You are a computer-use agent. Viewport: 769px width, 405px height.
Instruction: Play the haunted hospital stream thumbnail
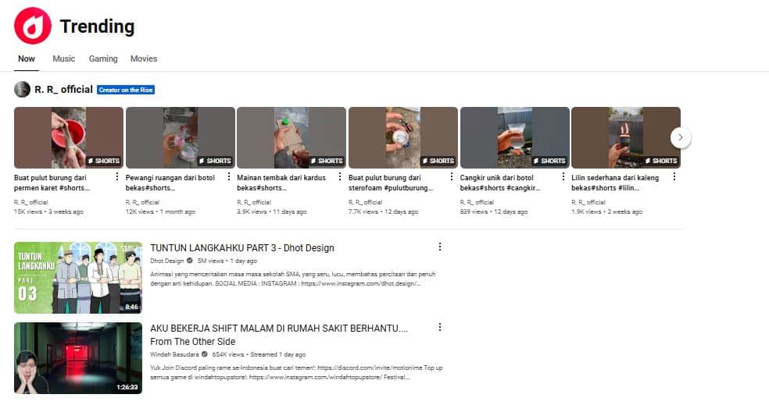[x=78, y=358]
